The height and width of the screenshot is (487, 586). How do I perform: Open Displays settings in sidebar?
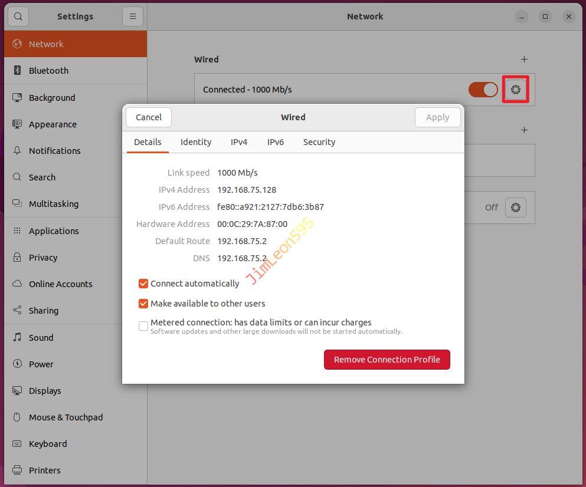coord(45,391)
